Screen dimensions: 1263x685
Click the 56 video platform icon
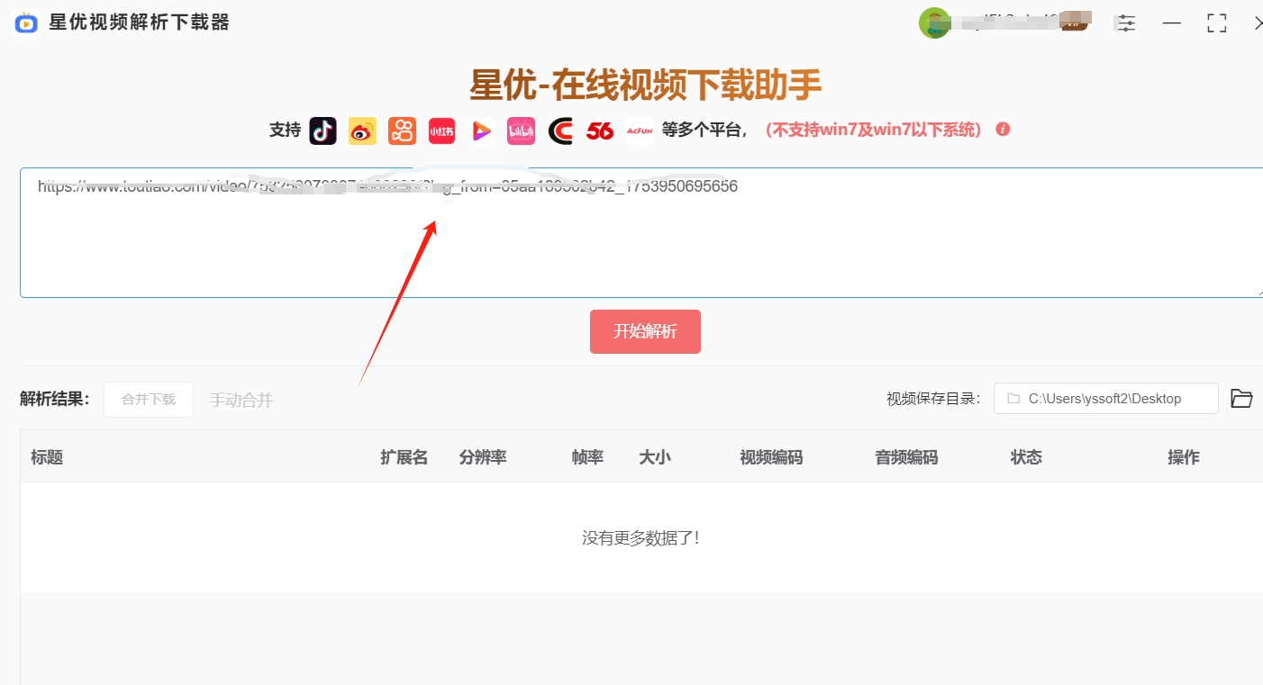click(600, 131)
